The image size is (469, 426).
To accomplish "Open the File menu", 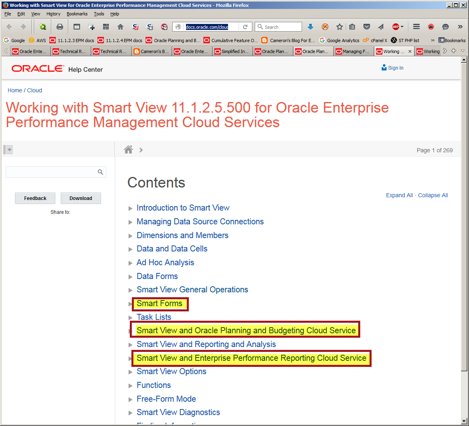I will coord(8,14).
